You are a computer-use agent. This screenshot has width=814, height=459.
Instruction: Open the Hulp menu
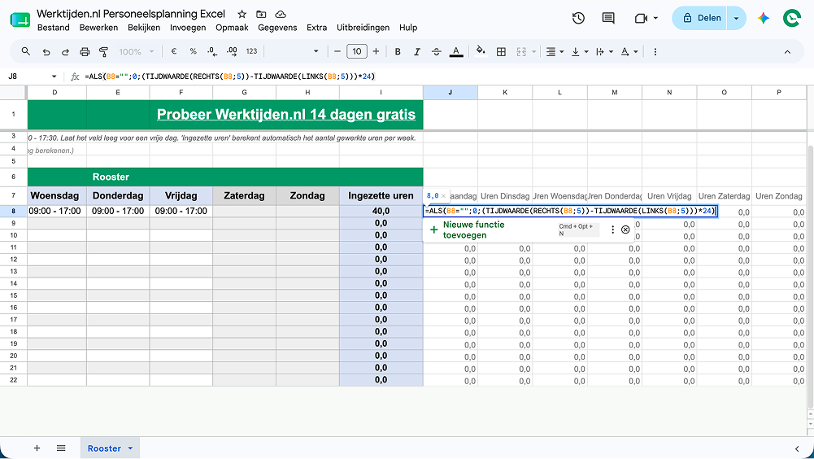408,28
